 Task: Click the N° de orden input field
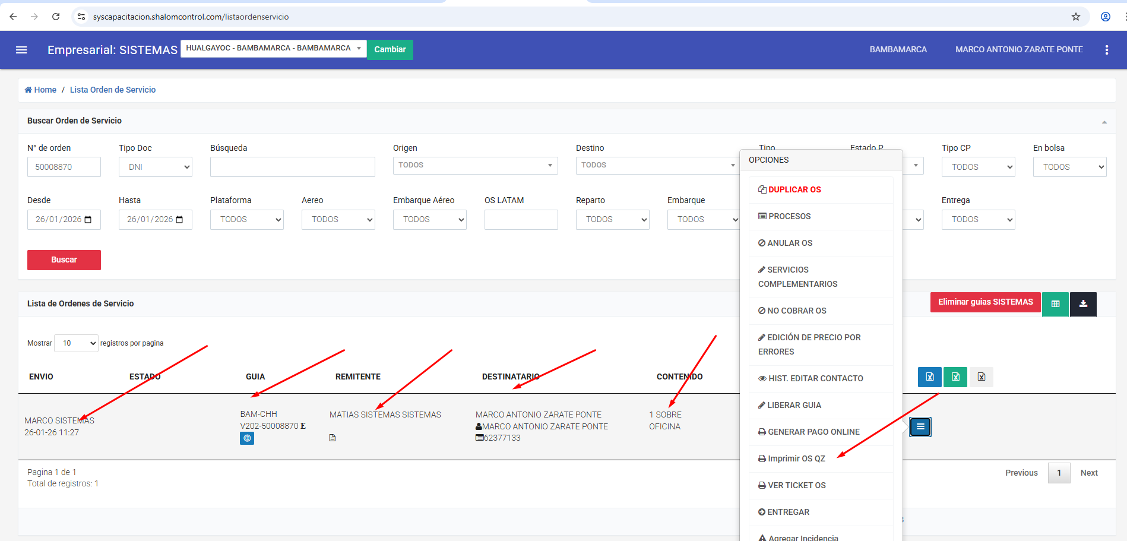[64, 167]
